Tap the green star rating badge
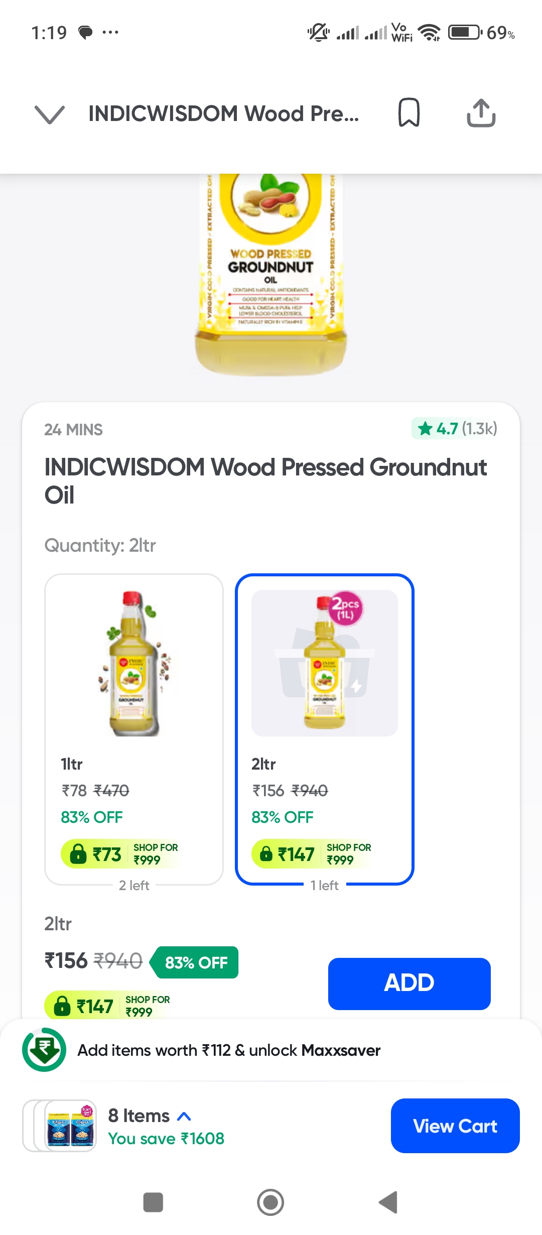The width and height of the screenshot is (542, 1235). coord(454,429)
